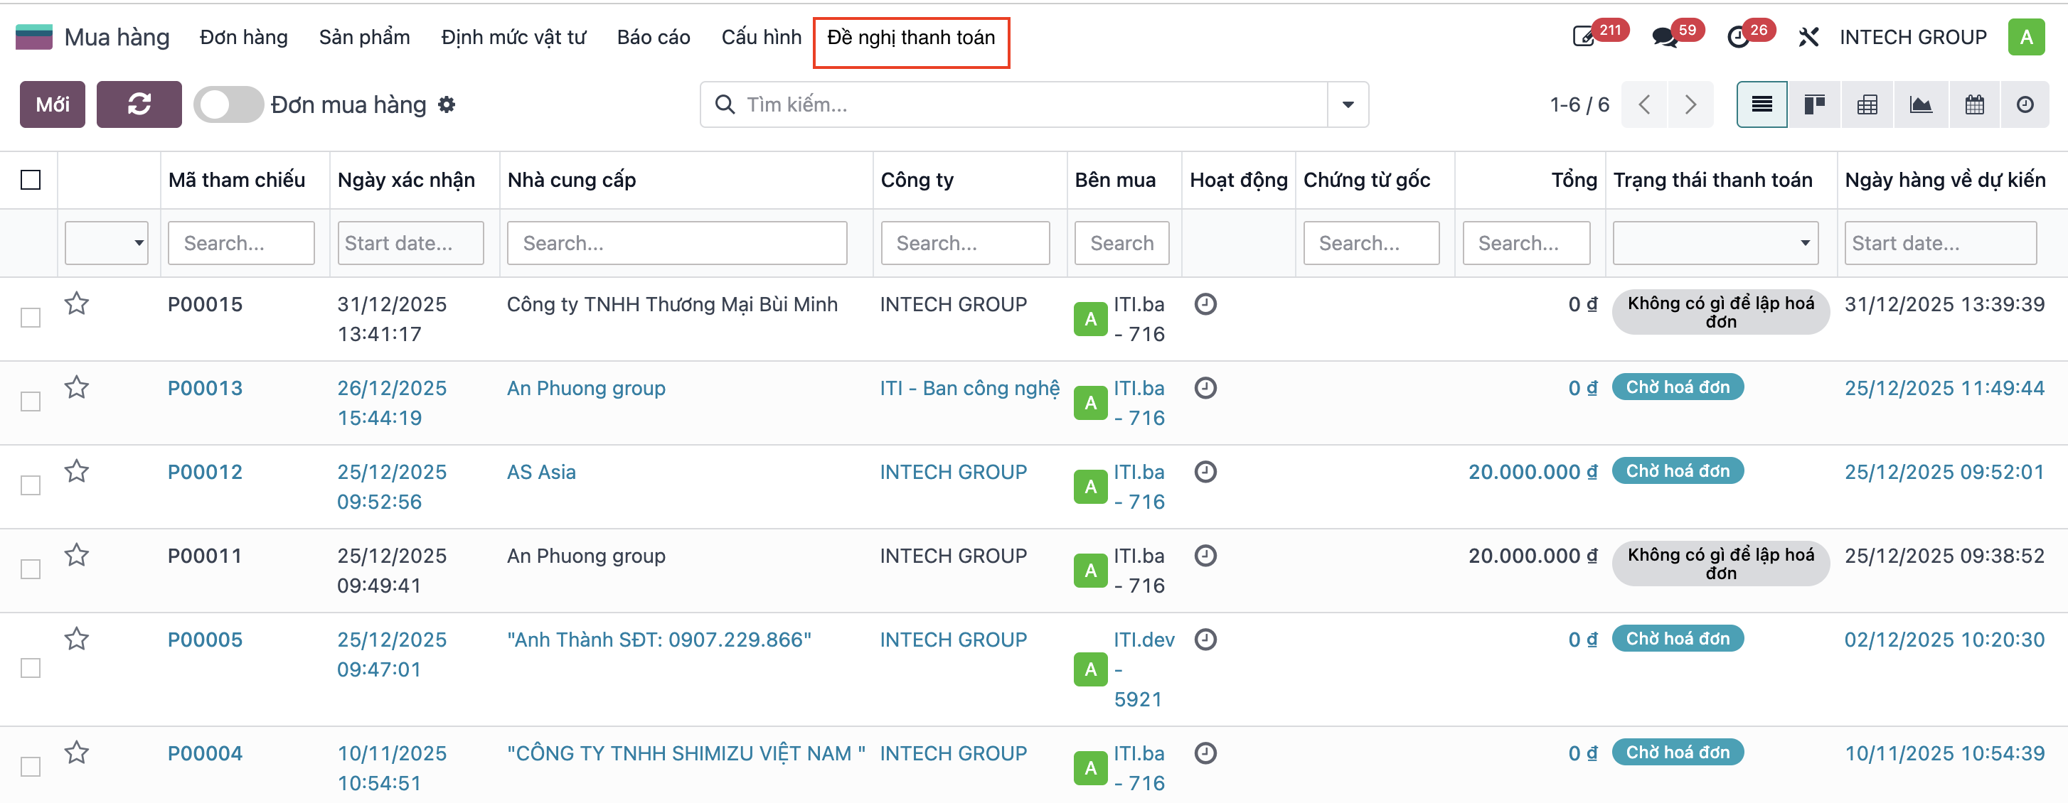Switch to activity view
2068x803 pixels.
click(x=2025, y=104)
